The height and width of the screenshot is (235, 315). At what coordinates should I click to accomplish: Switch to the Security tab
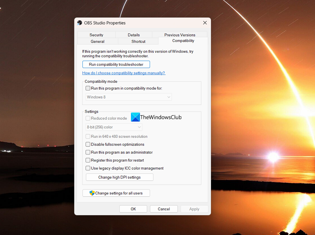pos(96,35)
